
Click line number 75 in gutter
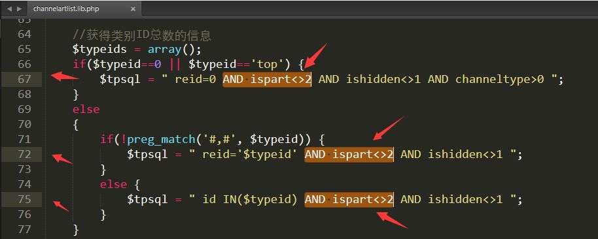coord(24,199)
